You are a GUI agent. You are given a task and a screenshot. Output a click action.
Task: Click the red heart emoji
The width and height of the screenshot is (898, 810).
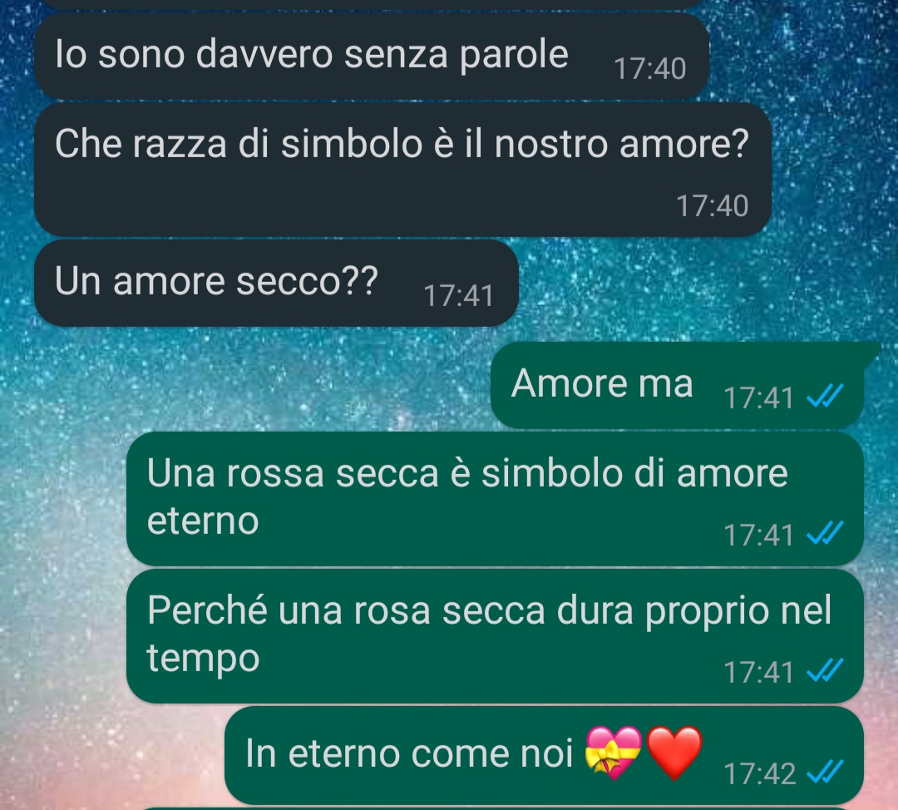click(674, 753)
